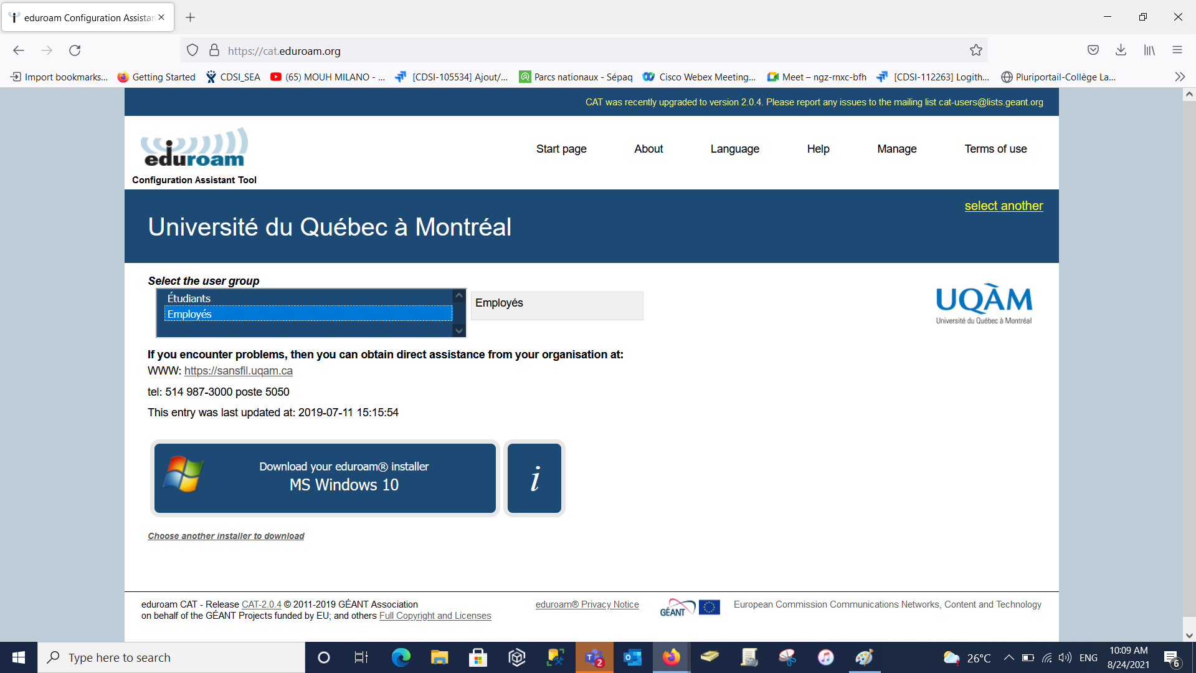This screenshot has width=1196, height=673.
Task: Open the CAT-2.0.4 release link
Action: pos(262,604)
